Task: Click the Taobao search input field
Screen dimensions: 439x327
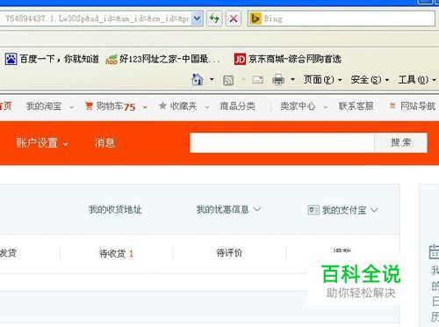Action: pyautogui.click(x=282, y=143)
